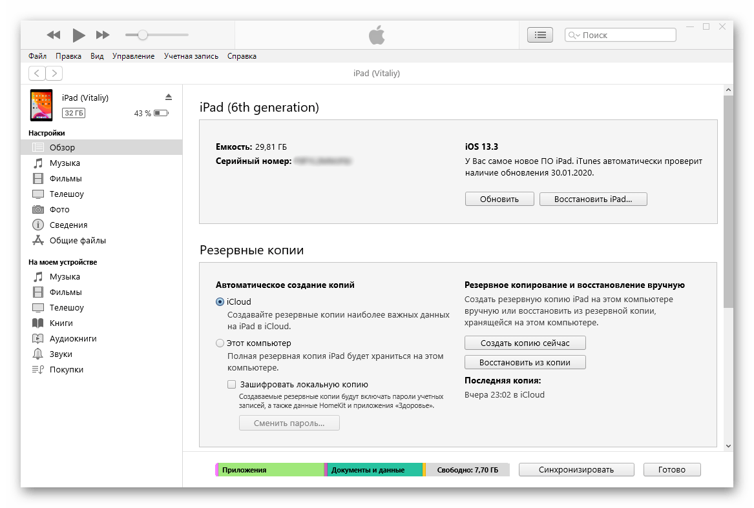Click the rewind previous track icon
The width and height of the screenshot is (754, 508).
click(x=54, y=35)
